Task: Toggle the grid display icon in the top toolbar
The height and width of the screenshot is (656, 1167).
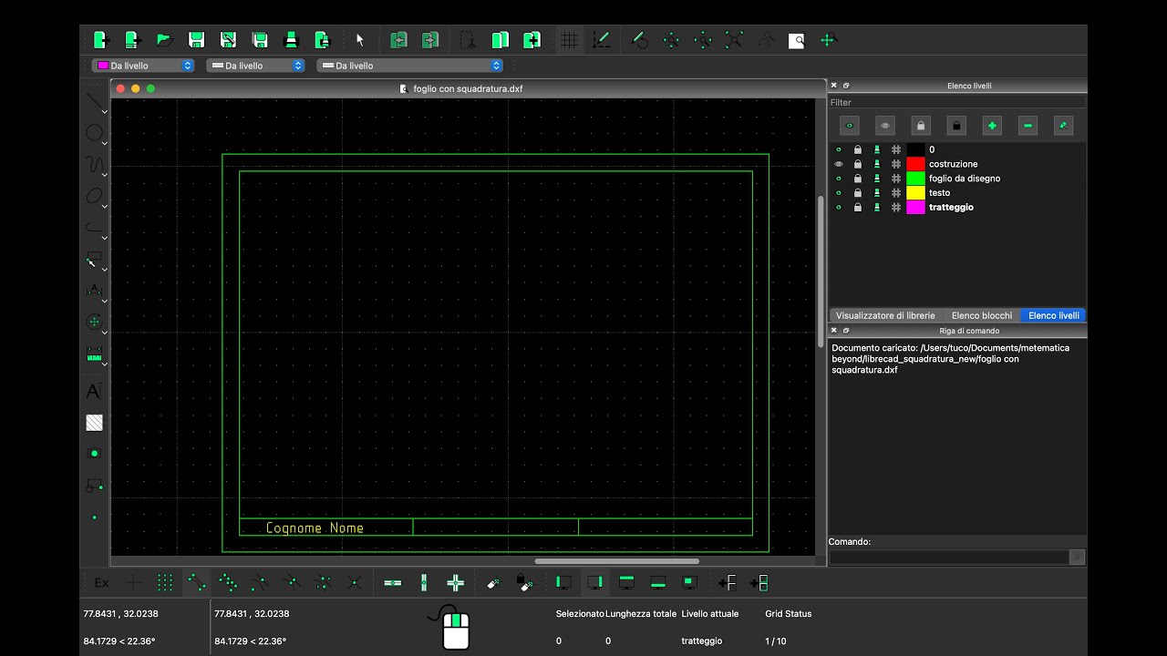Action: [570, 40]
